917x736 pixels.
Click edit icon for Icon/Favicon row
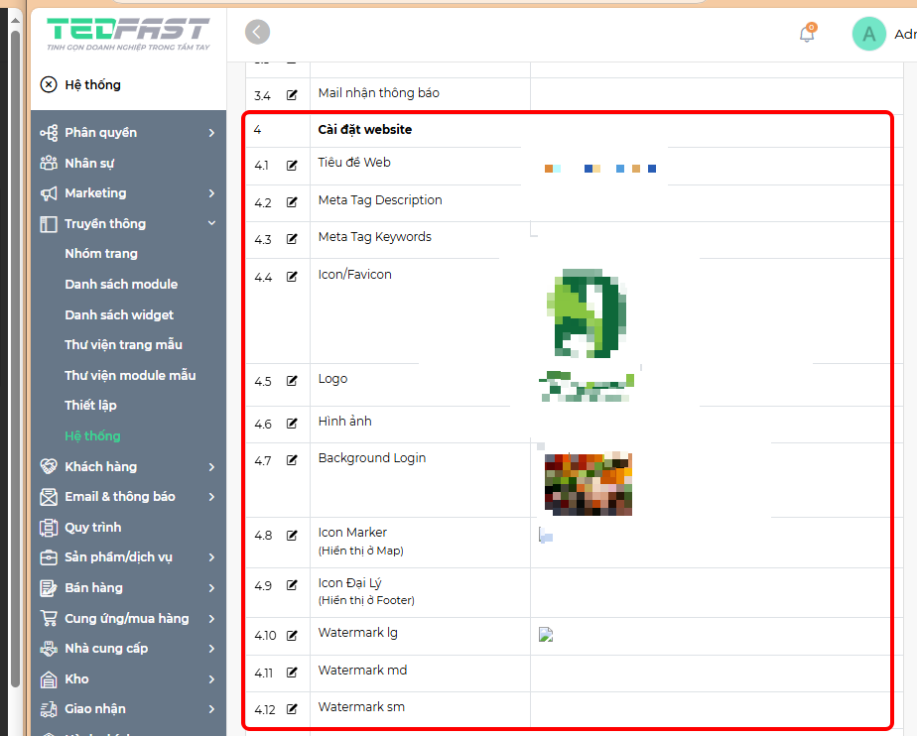[x=292, y=278]
